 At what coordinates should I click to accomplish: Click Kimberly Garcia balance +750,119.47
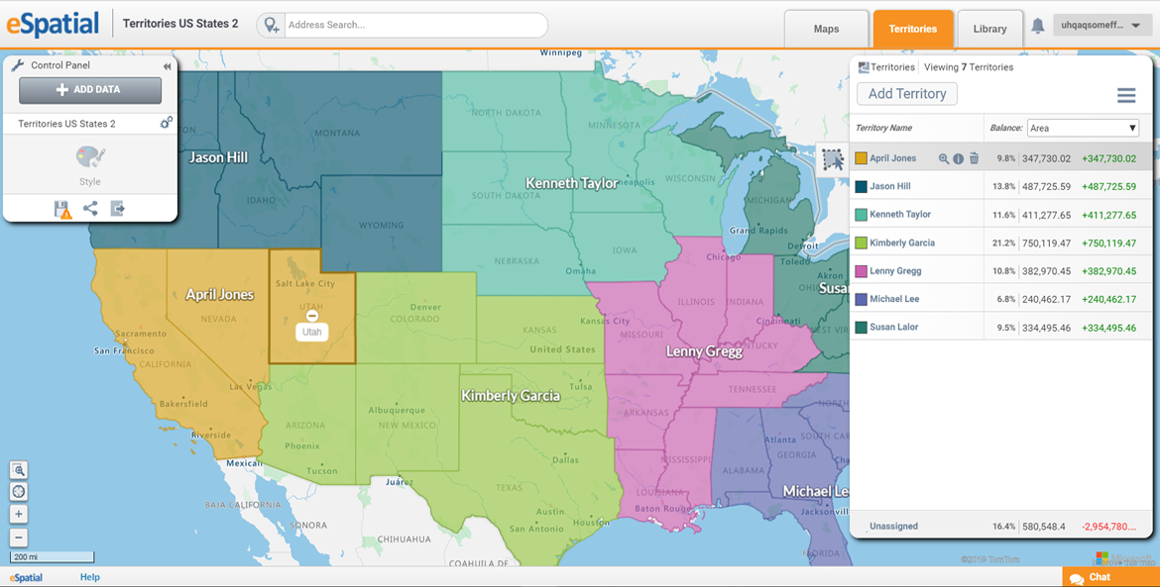pos(1109,243)
